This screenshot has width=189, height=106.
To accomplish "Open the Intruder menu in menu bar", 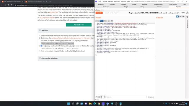I will tap(110, 2).
